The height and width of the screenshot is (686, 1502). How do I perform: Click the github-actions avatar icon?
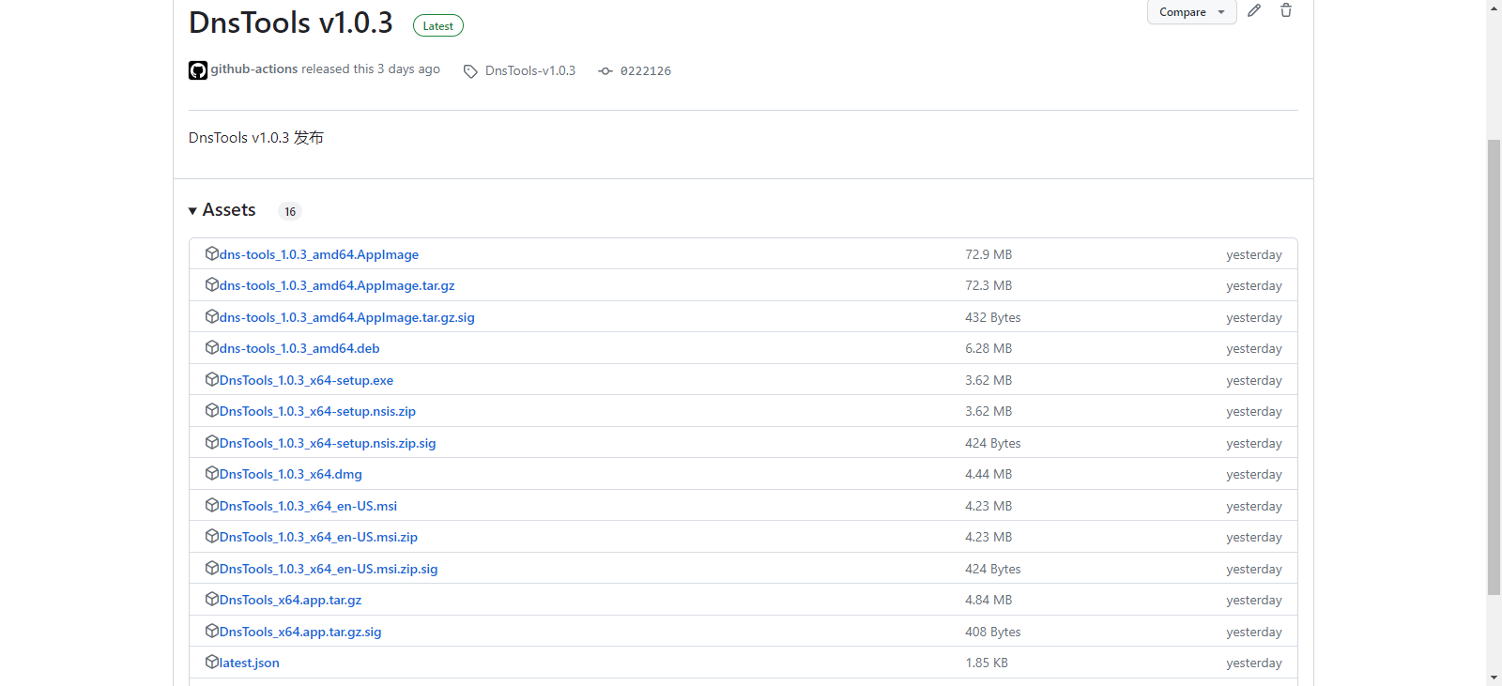click(198, 70)
